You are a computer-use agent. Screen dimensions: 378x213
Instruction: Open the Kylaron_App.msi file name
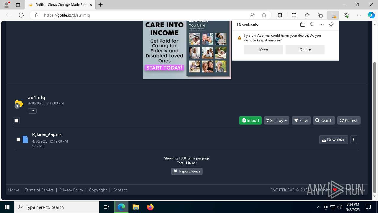point(47,135)
